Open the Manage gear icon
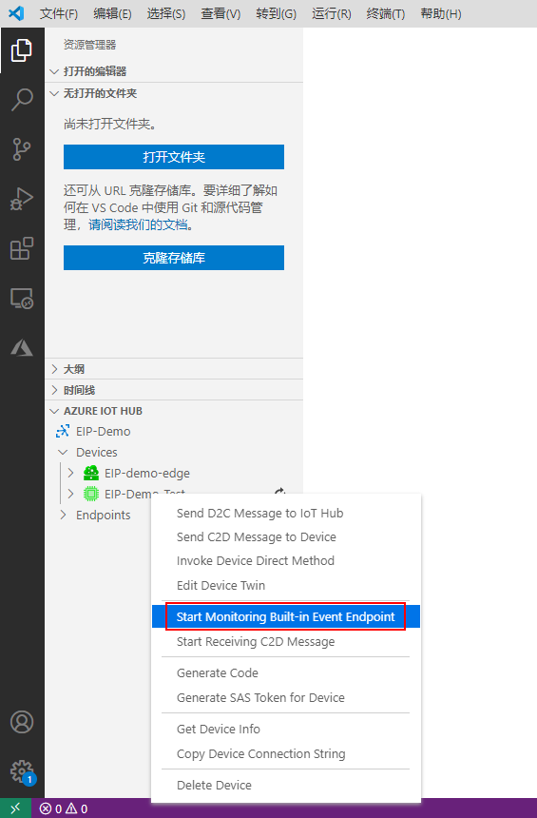The height and width of the screenshot is (818, 537). pyautogui.click(x=21, y=771)
